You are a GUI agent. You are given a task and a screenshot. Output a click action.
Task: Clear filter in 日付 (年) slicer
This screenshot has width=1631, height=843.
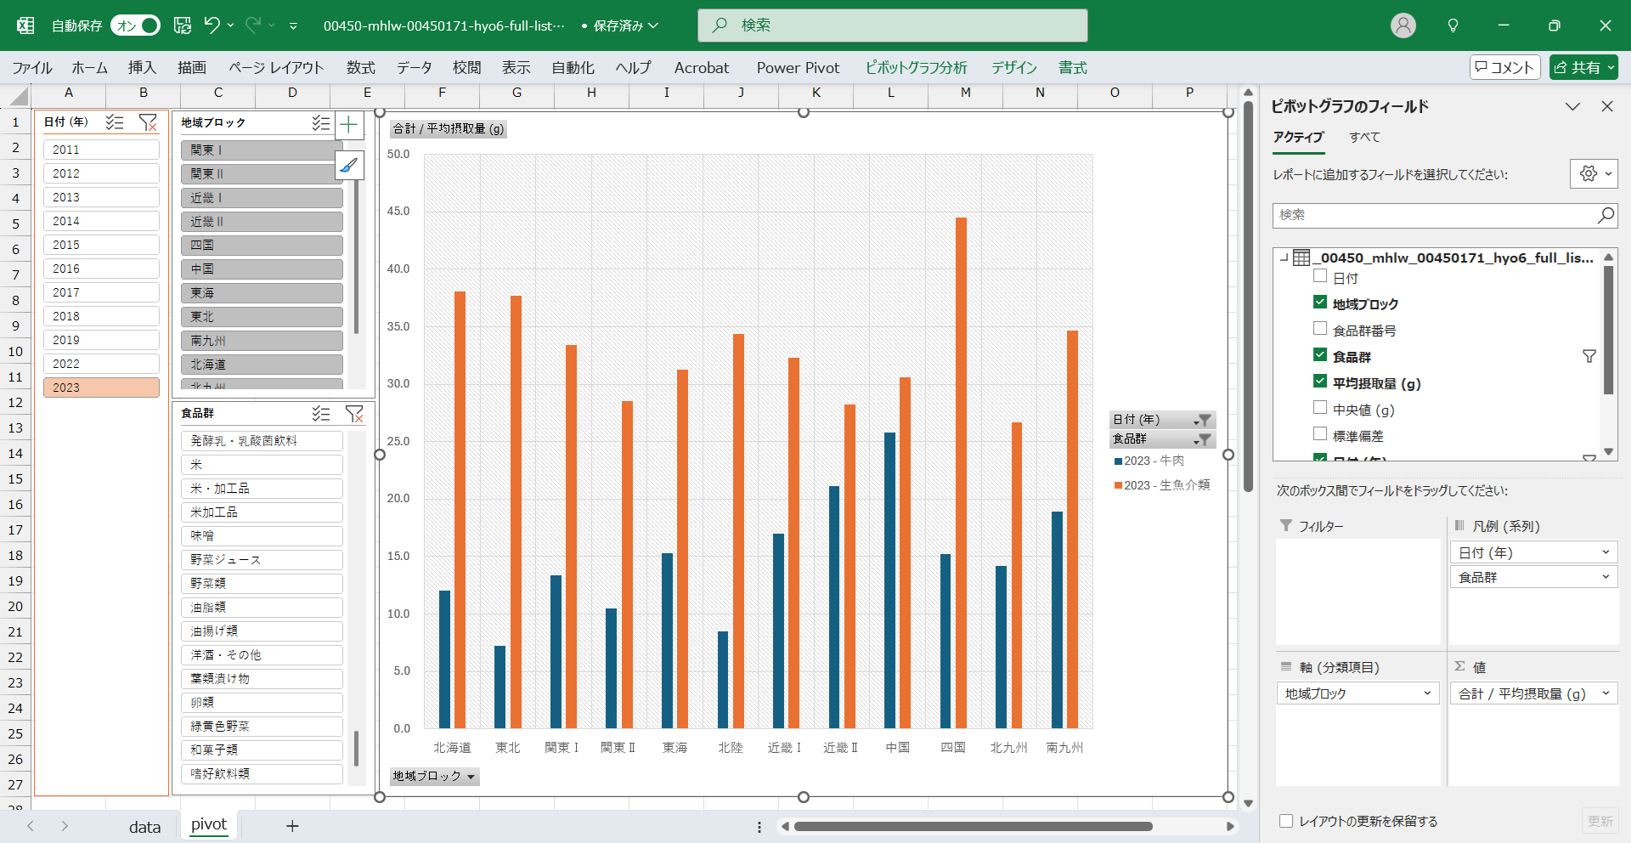(x=148, y=122)
